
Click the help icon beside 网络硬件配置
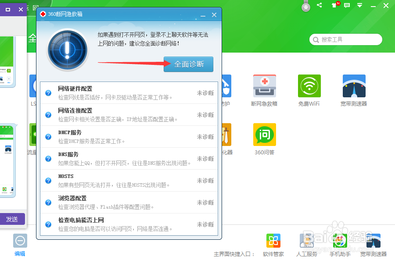[48, 92]
